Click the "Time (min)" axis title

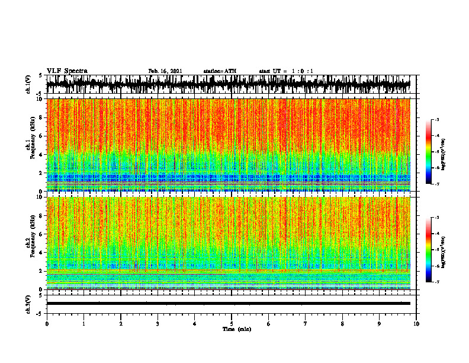237,329
